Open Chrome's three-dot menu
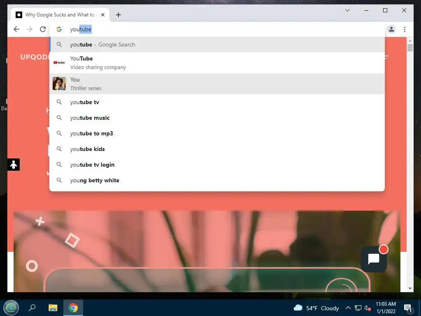Image resolution: width=421 pixels, height=316 pixels. (405, 29)
